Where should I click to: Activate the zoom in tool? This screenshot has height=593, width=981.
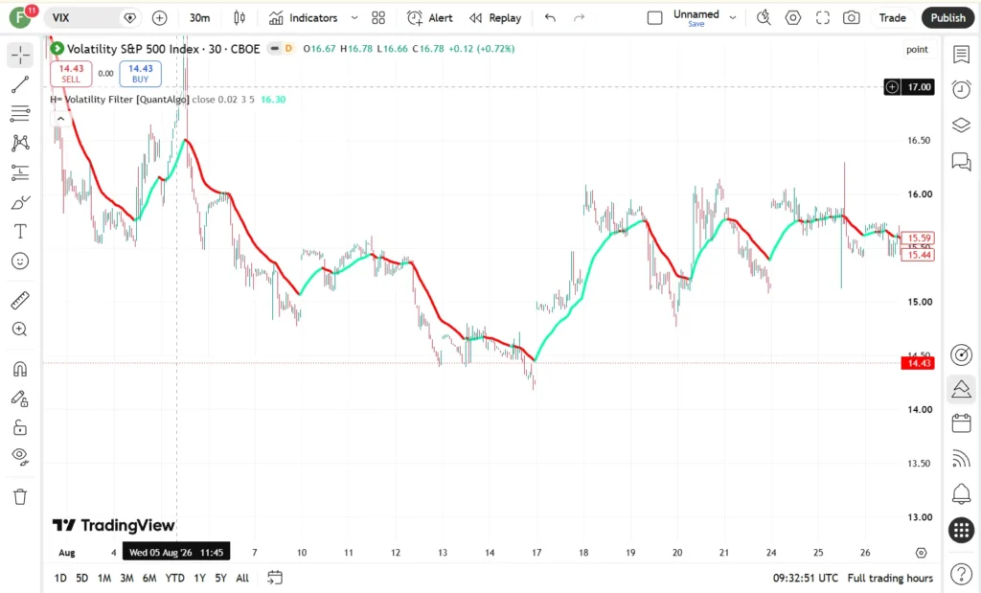[20, 330]
